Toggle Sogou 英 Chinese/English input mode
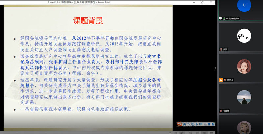Image resolution: width=263 pixels, height=134 pixels. tap(184, 124)
